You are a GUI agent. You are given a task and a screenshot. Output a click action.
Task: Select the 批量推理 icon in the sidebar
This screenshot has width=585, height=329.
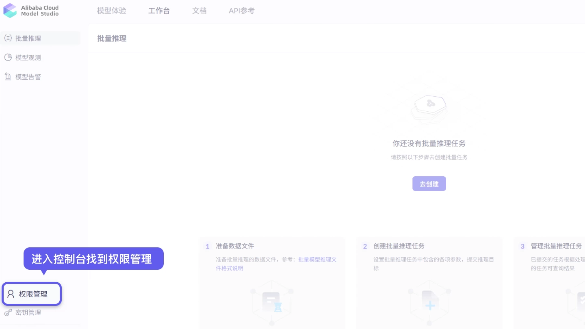[8, 38]
